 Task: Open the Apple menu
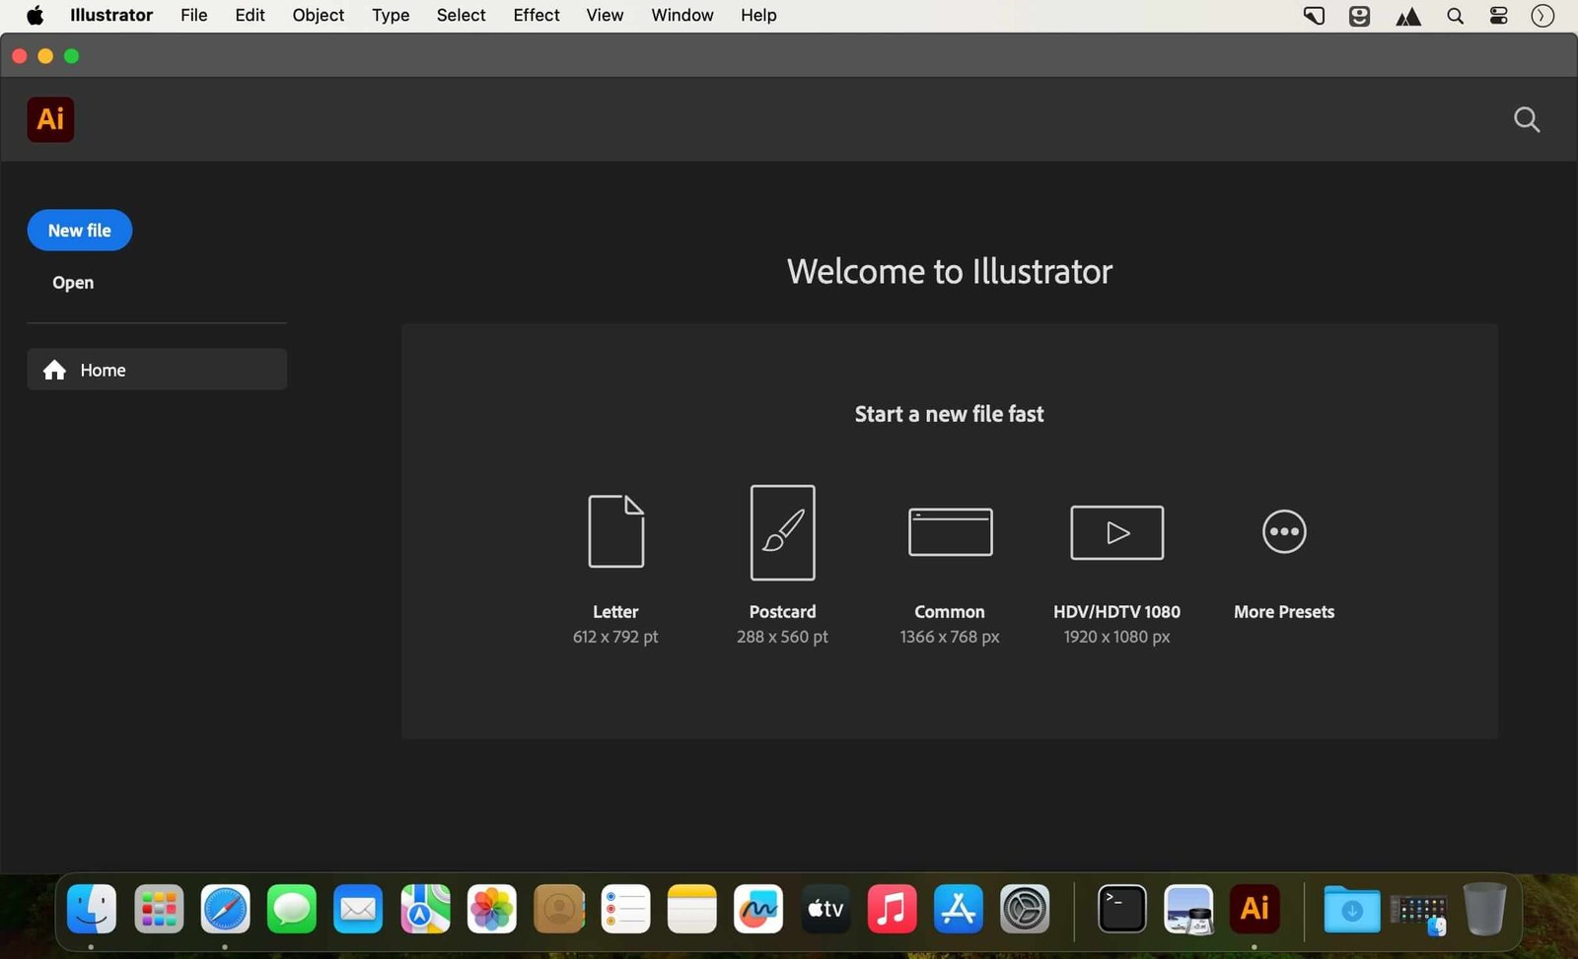[35, 15]
